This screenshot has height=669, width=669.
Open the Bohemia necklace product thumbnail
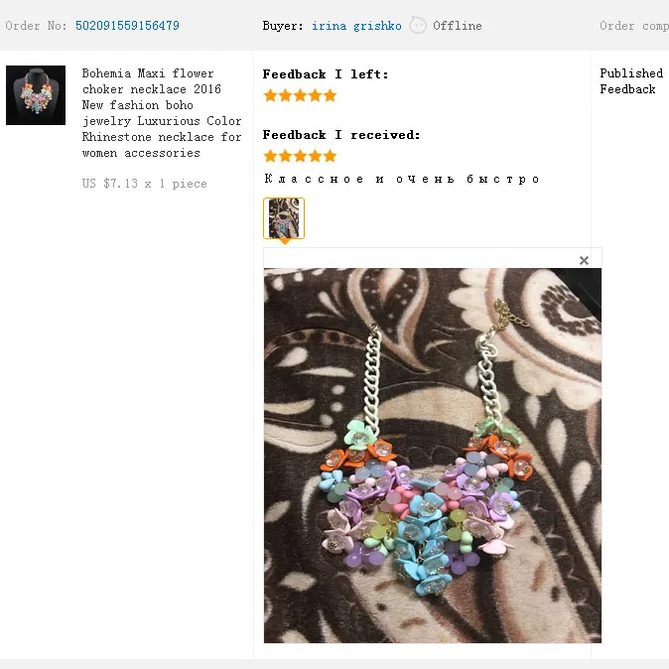pos(36,95)
